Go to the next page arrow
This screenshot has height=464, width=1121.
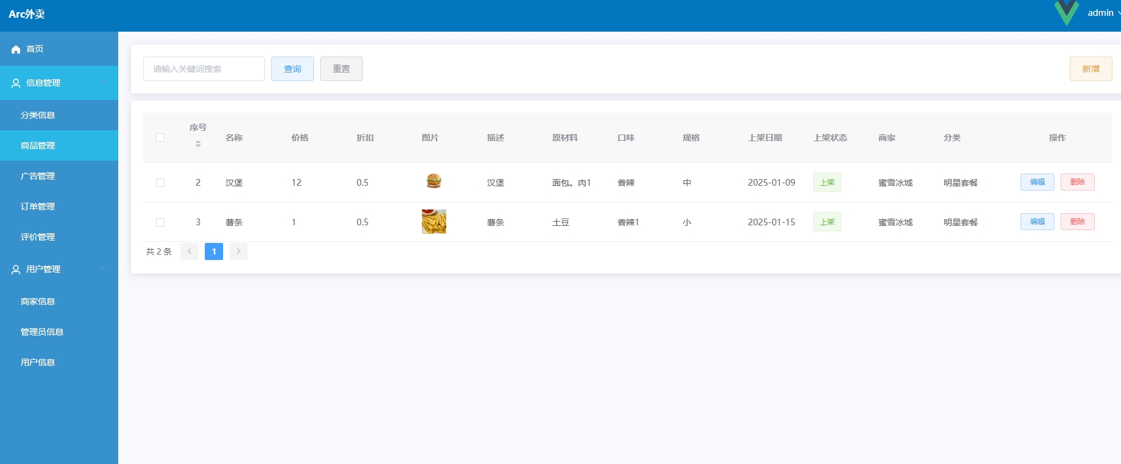point(238,251)
